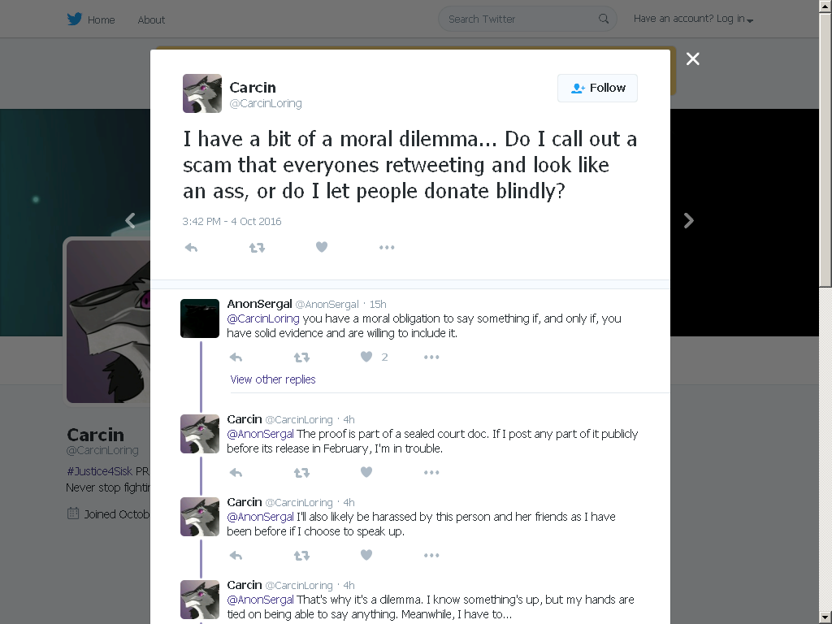This screenshot has height=624, width=832.
Task: Click the reply arrow on main tweet
Action: (191, 248)
